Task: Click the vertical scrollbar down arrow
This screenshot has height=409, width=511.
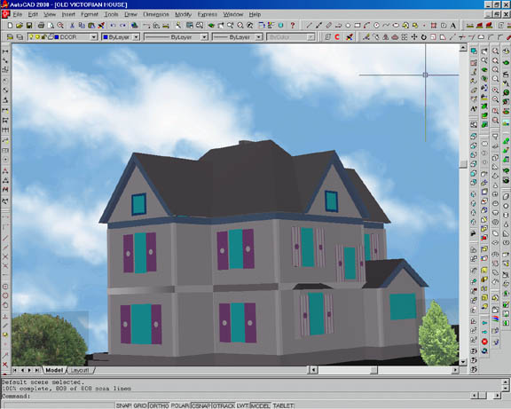Action: pyautogui.click(x=463, y=362)
